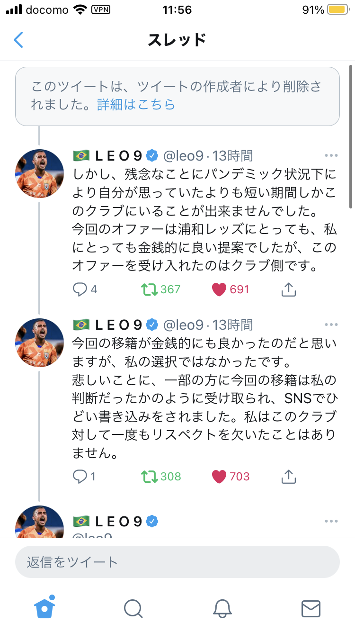Open more options on first LEO9 tweet

point(331,155)
